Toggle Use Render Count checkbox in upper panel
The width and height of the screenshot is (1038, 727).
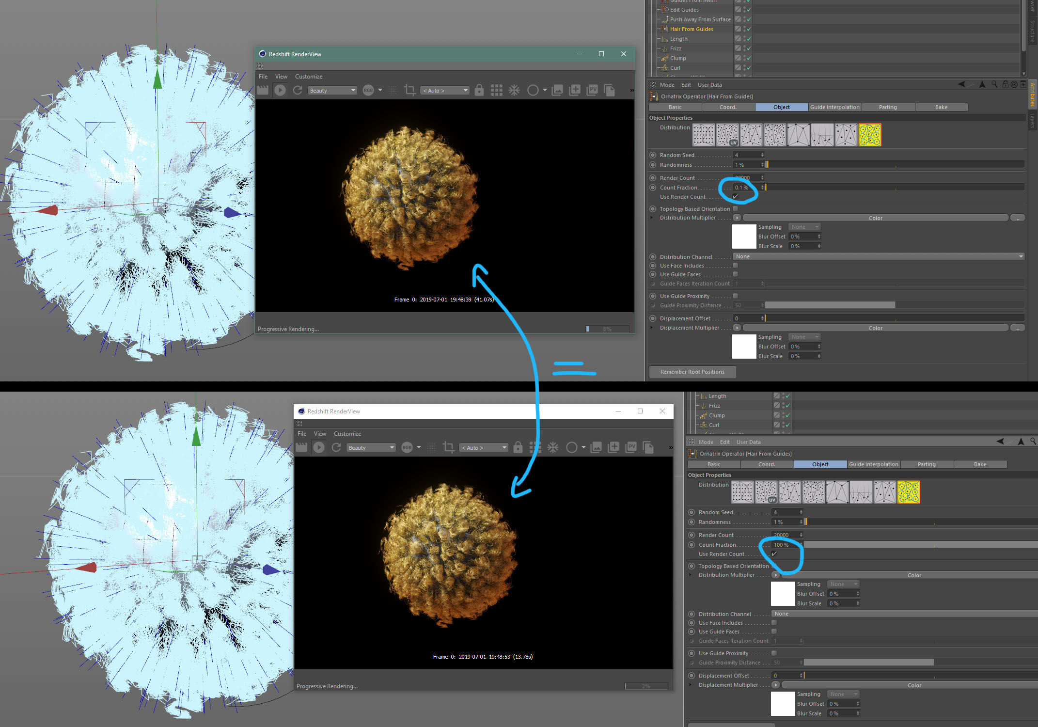click(736, 197)
